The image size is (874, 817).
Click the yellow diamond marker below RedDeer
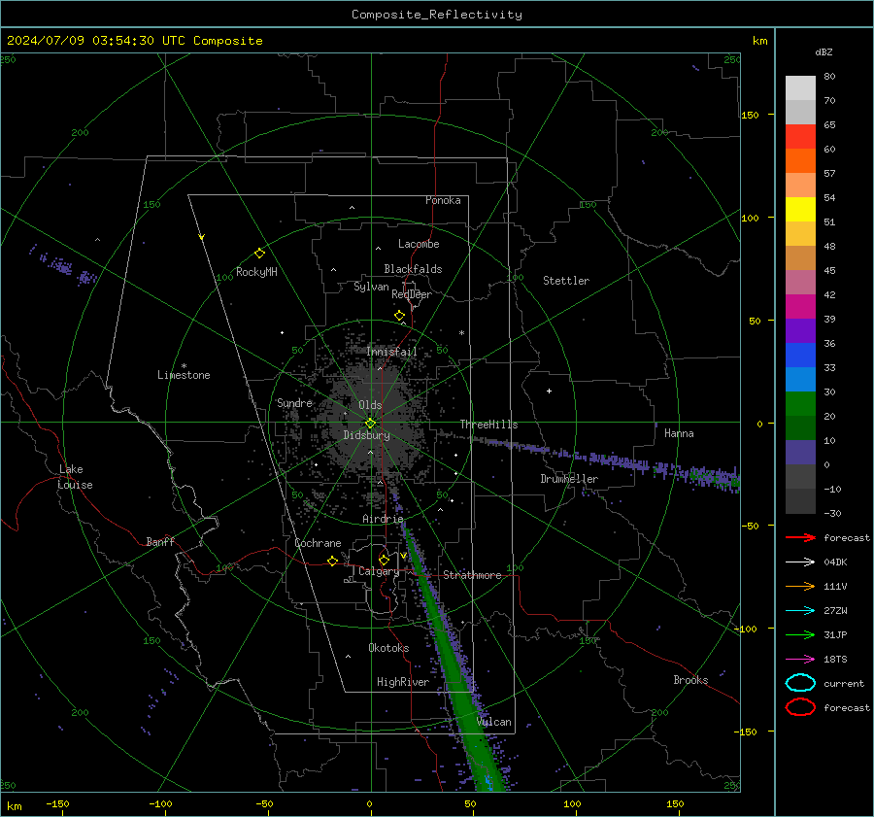(400, 316)
